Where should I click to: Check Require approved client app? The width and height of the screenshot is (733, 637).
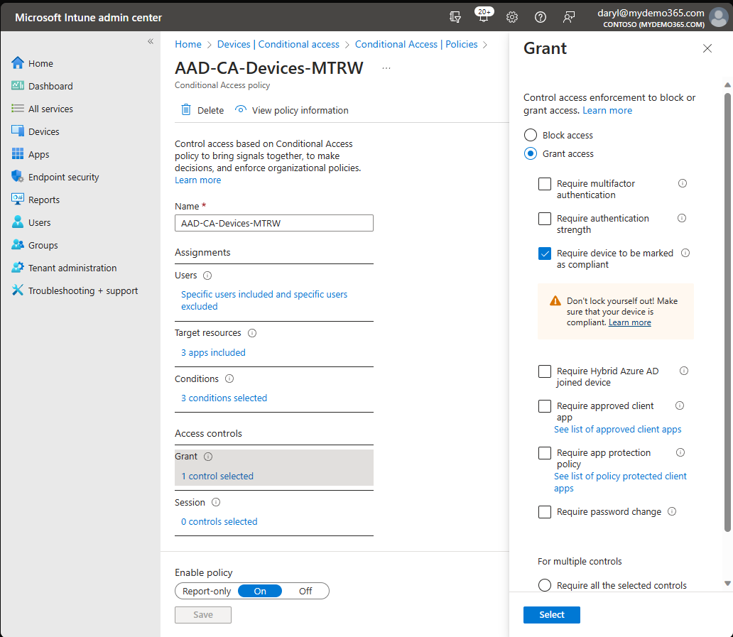(x=545, y=406)
